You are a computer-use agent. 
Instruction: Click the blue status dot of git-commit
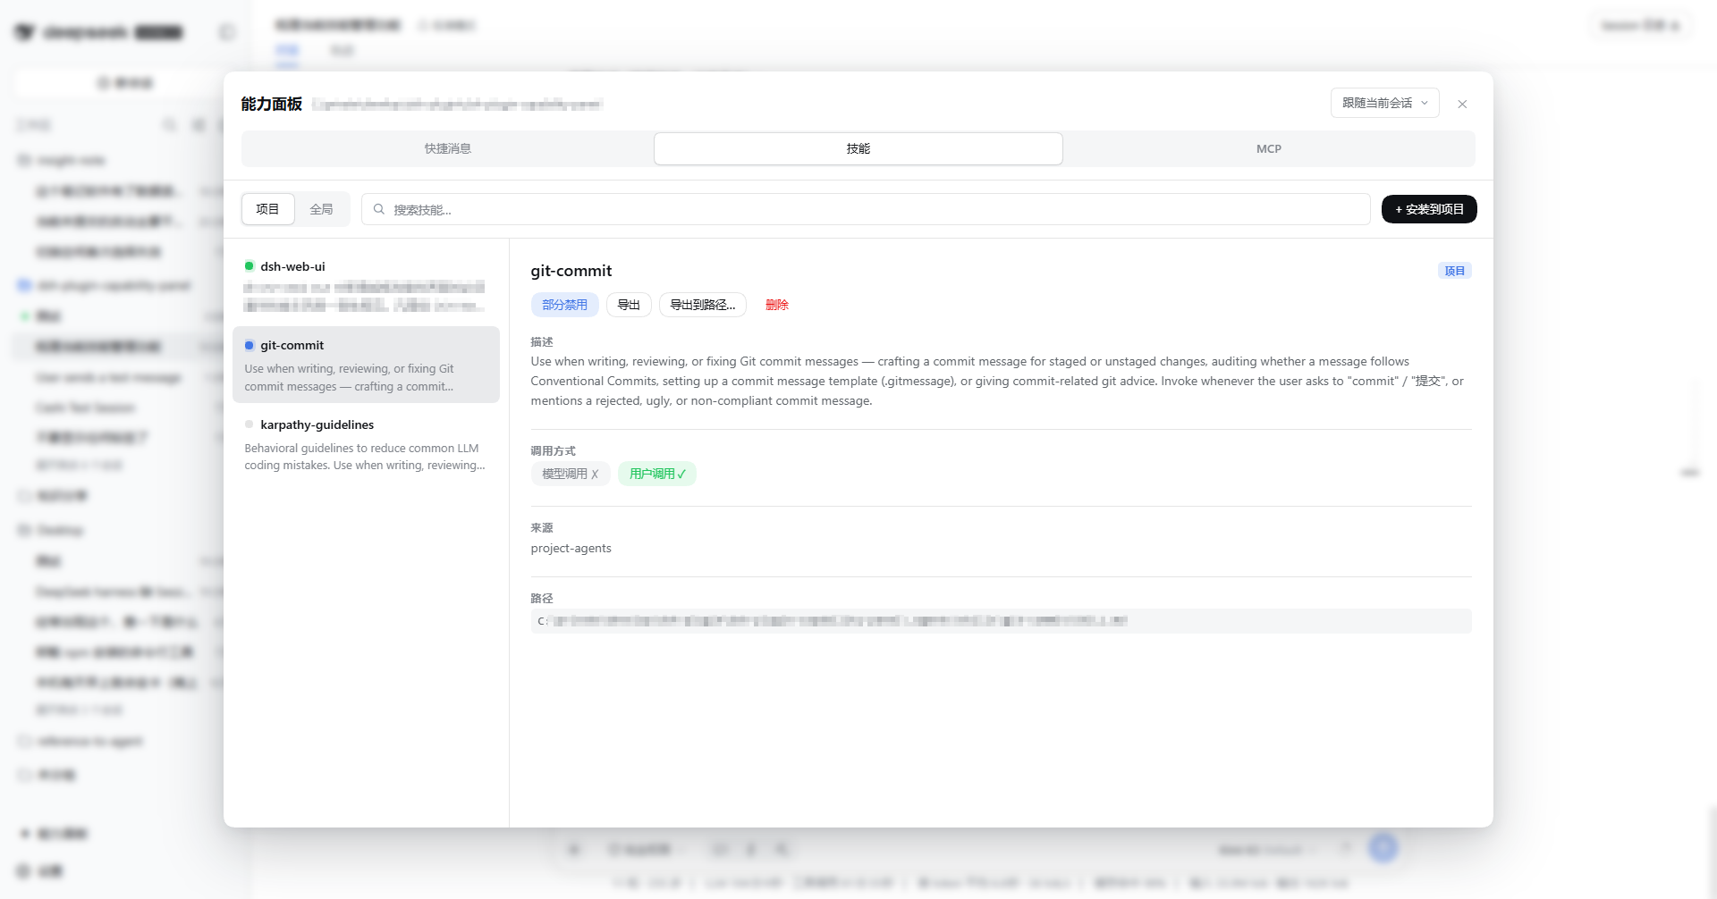click(250, 345)
